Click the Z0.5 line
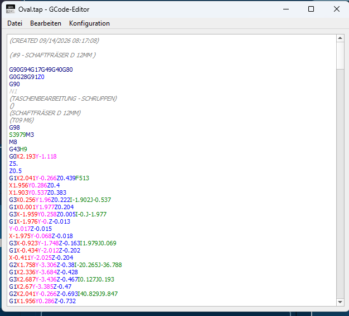 pyautogui.click(x=16, y=171)
